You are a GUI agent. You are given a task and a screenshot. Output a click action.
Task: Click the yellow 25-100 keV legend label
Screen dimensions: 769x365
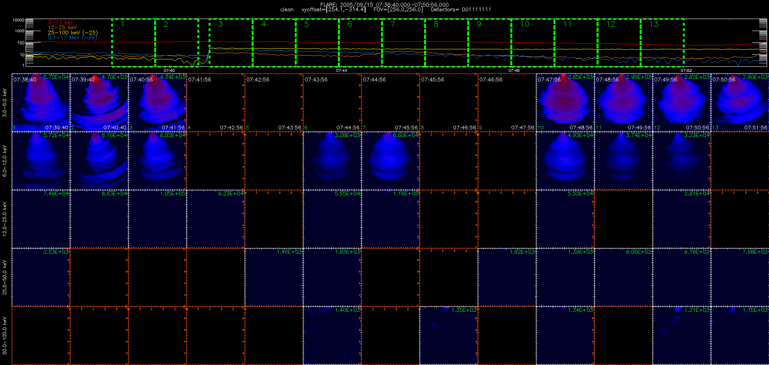tap(73, 33)
